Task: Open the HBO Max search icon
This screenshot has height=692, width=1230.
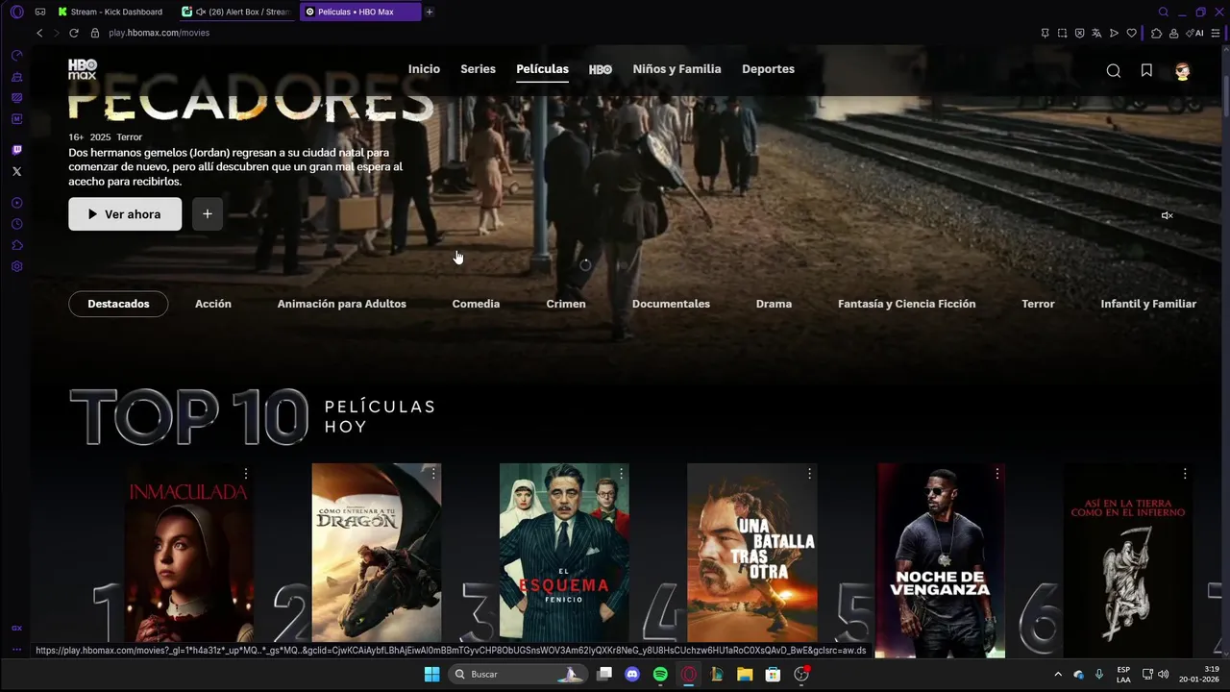Action: 1113,70
